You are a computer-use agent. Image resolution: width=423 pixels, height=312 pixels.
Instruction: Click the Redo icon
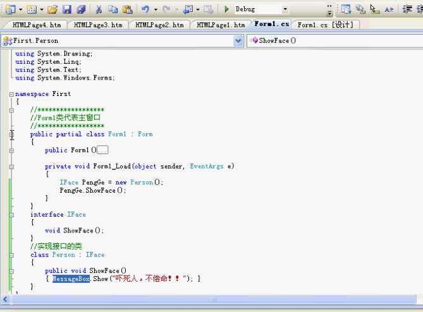point(166,9)
